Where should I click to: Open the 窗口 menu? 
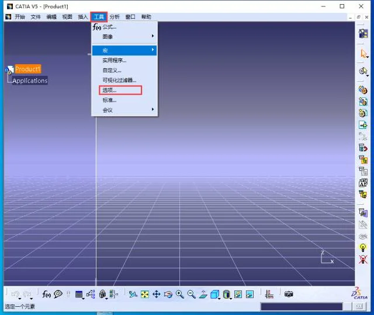click(130, 17)
